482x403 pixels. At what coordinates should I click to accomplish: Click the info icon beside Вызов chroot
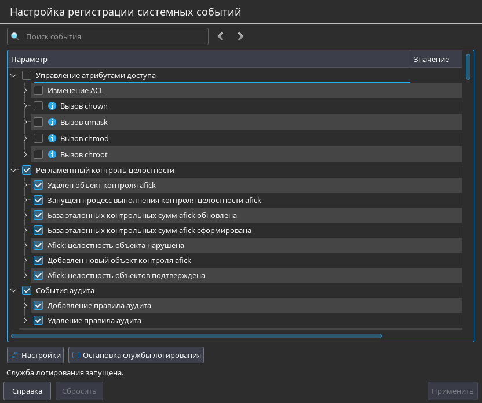pos(52,155)
